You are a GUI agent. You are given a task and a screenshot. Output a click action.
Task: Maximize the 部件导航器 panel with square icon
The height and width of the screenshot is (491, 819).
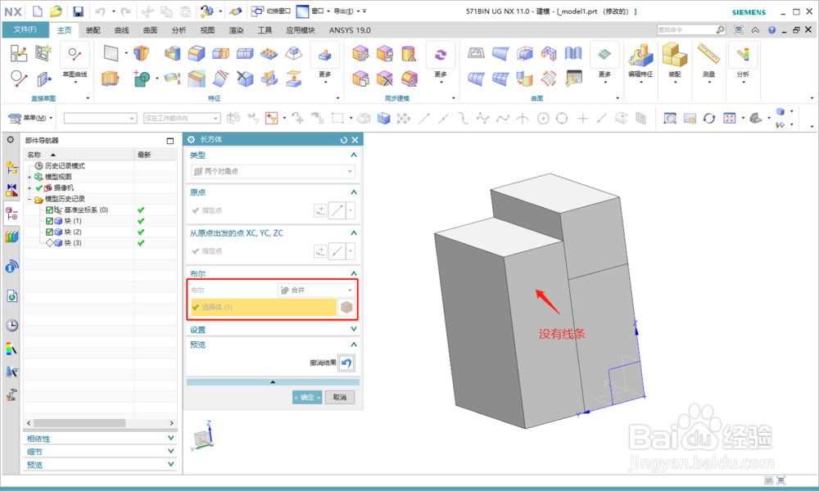coord(170,141)
